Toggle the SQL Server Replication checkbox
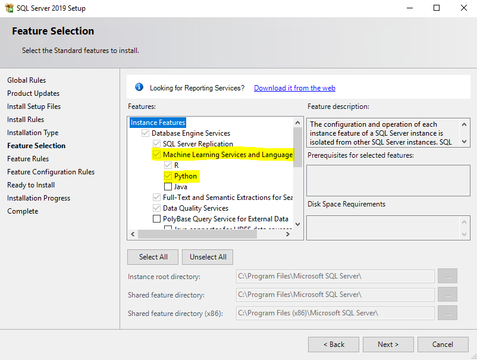The width and height of the screenshot is (477, 360). tap(156, 143)
